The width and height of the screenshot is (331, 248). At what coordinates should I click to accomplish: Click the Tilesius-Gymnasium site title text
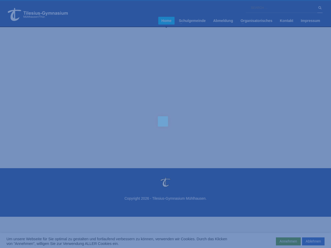point(46,13)
